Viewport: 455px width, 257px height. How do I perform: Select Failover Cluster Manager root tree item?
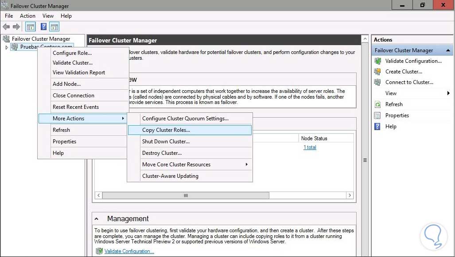click(x=41, y=39)
